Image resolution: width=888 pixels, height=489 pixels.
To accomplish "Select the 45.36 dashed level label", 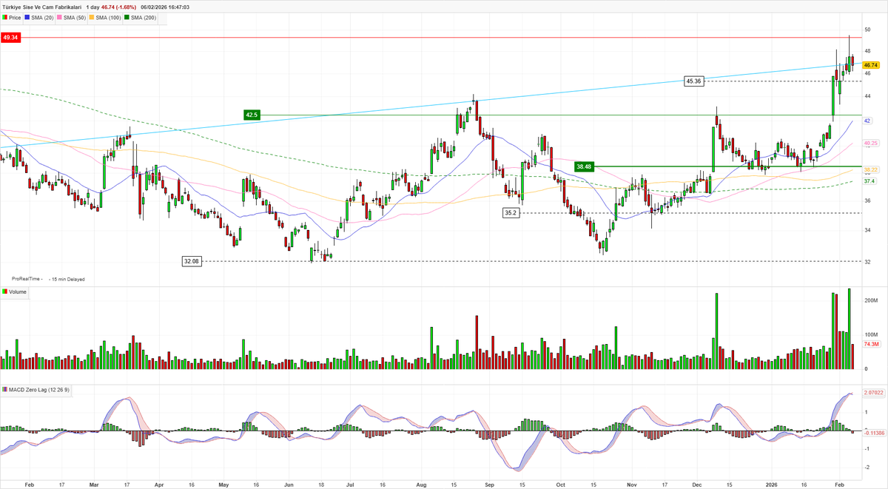I will [x=693, y=81].
